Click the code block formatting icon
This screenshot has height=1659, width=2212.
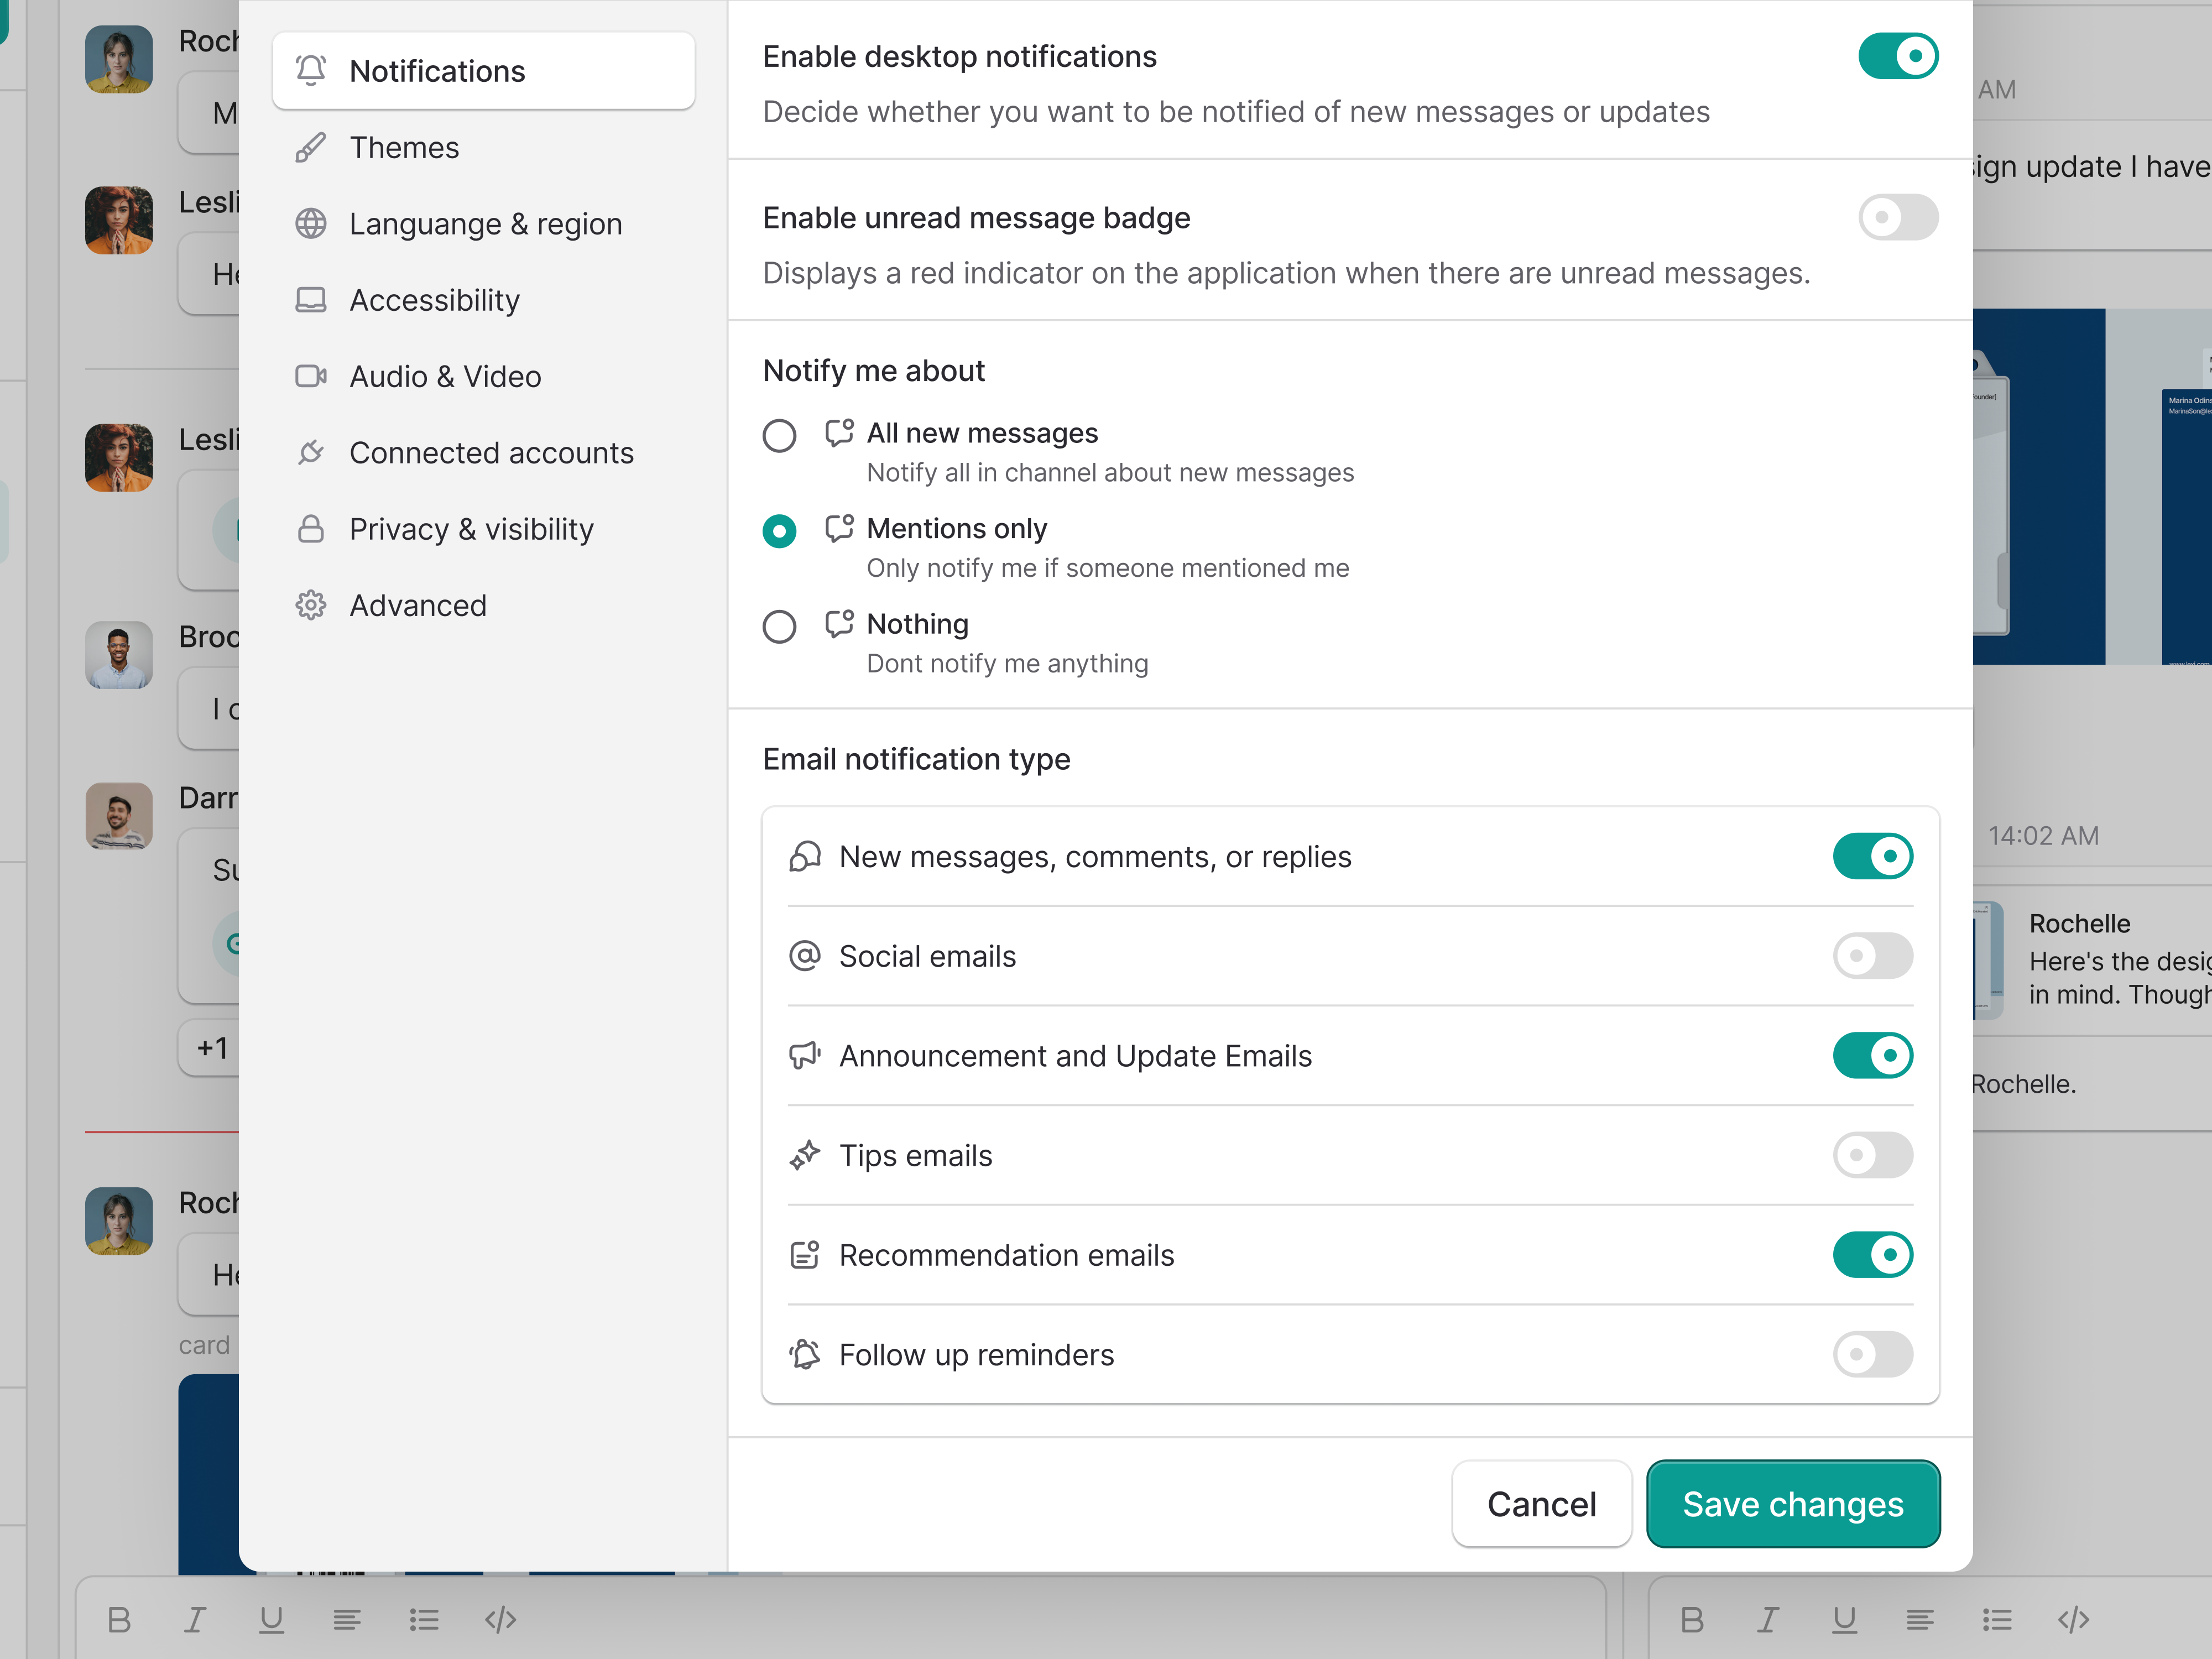500,1620
